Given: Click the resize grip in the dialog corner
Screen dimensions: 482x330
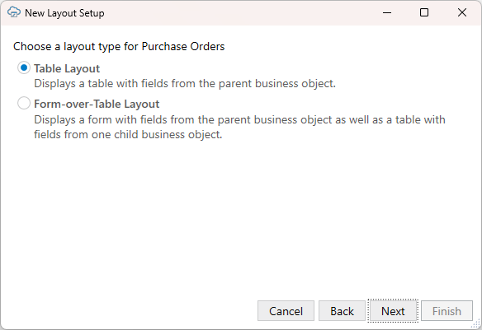Looking at the screenshot, I should [x=476, y=323].
